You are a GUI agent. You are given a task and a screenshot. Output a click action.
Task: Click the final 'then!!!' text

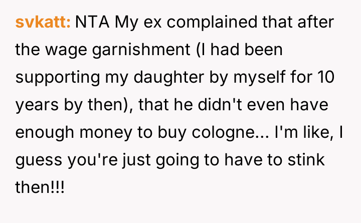(40, 189)
